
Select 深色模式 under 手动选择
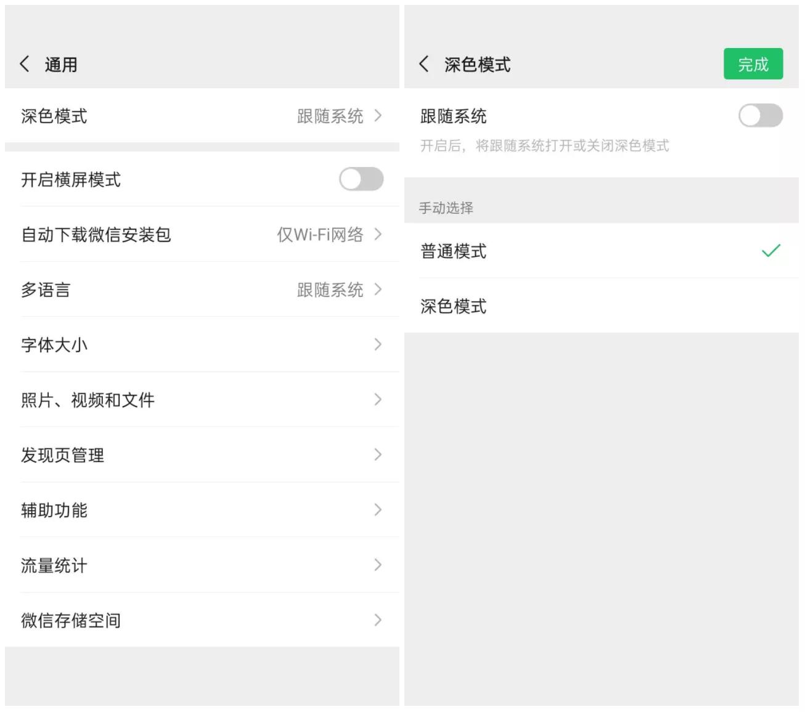[x=453, y=306]
